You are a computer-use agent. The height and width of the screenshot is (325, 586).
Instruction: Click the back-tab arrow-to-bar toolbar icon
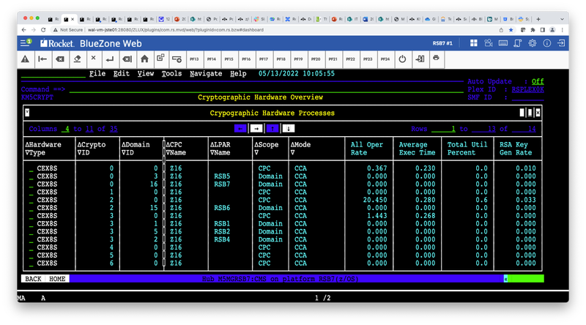tap(42, 59)
